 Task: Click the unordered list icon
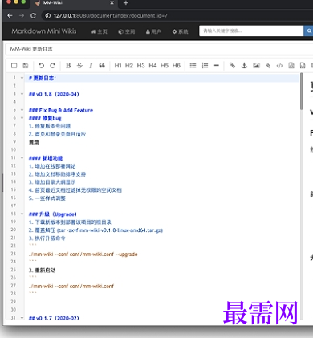193,66
